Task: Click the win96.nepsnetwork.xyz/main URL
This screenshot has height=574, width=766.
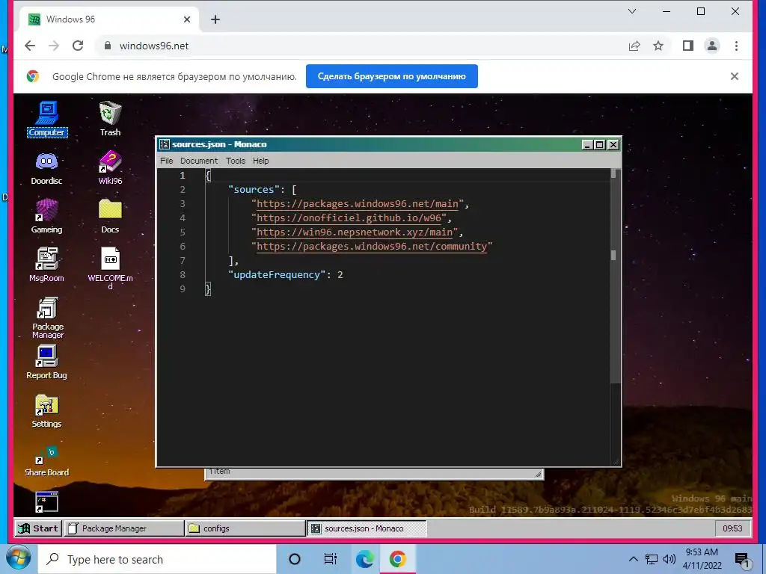Action: tap(355, 232)
